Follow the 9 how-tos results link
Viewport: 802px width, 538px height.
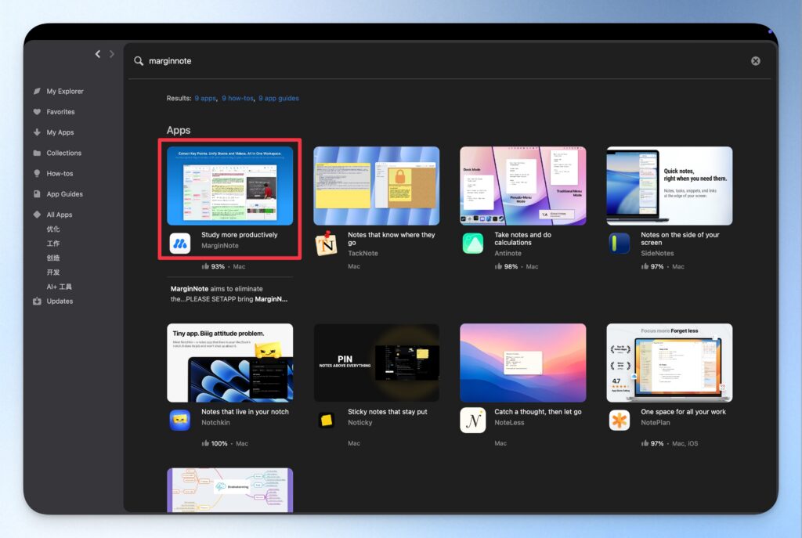(237, 98)
